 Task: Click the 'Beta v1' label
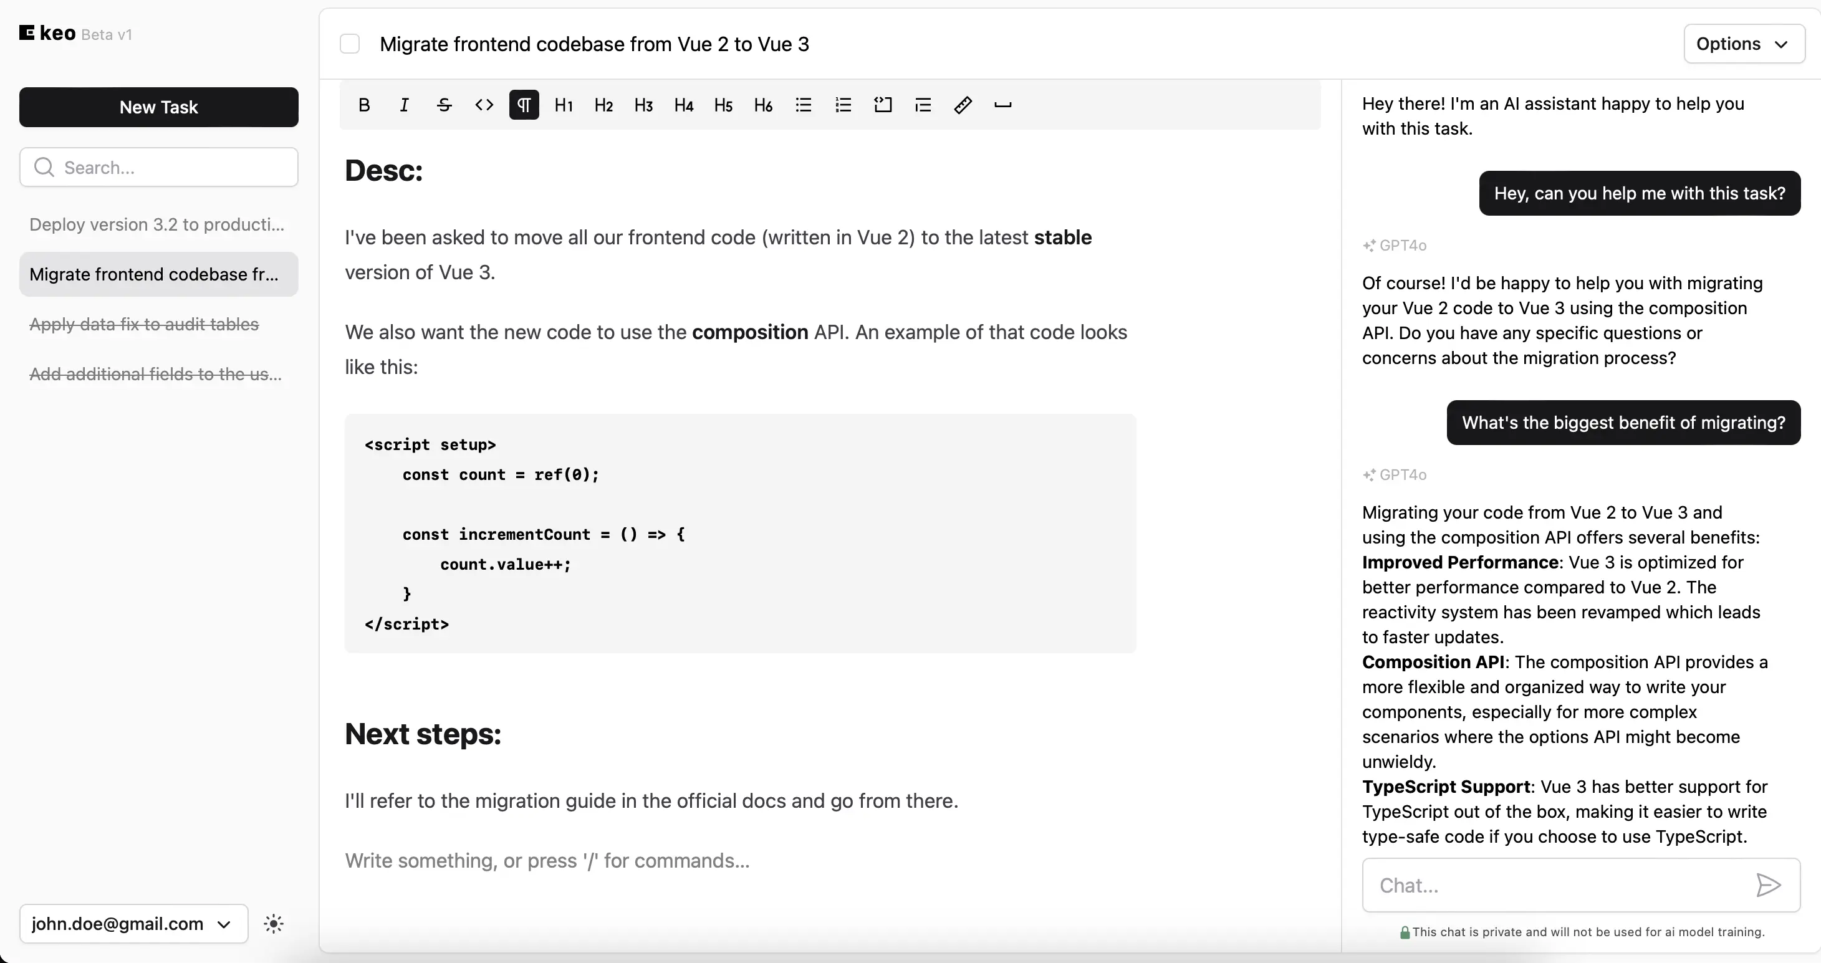(x=107, y=35)
